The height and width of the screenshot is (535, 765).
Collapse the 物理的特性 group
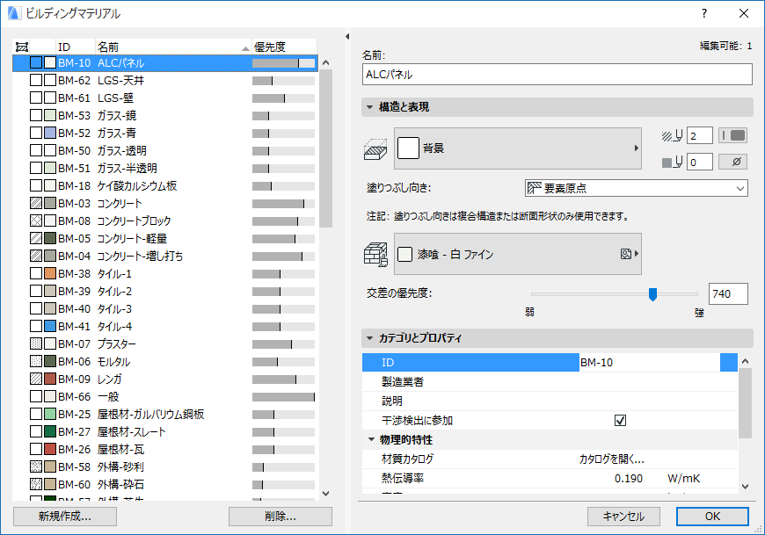(x=371, y=439)
